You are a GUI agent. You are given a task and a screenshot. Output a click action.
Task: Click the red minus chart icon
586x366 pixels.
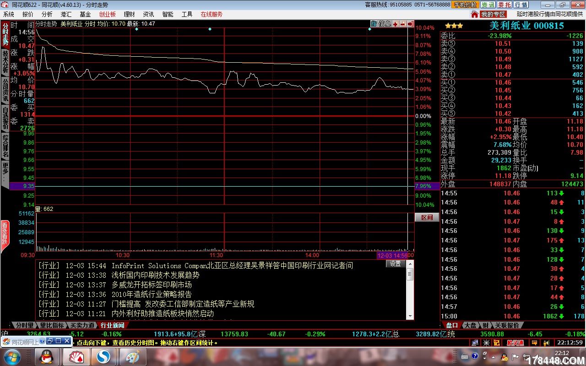(x=403, y=23)
